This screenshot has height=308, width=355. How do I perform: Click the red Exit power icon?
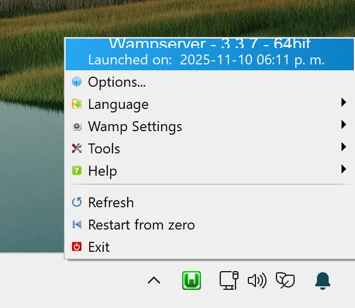point(77,247)
